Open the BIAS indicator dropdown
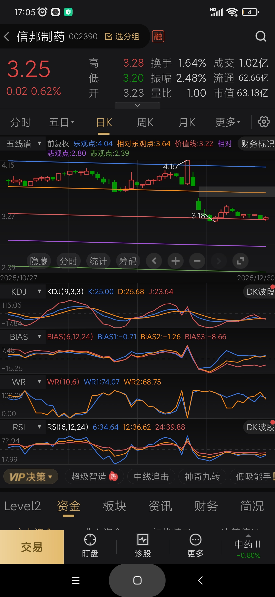Screen dimensions: 275x597 [x=23, y=337]
